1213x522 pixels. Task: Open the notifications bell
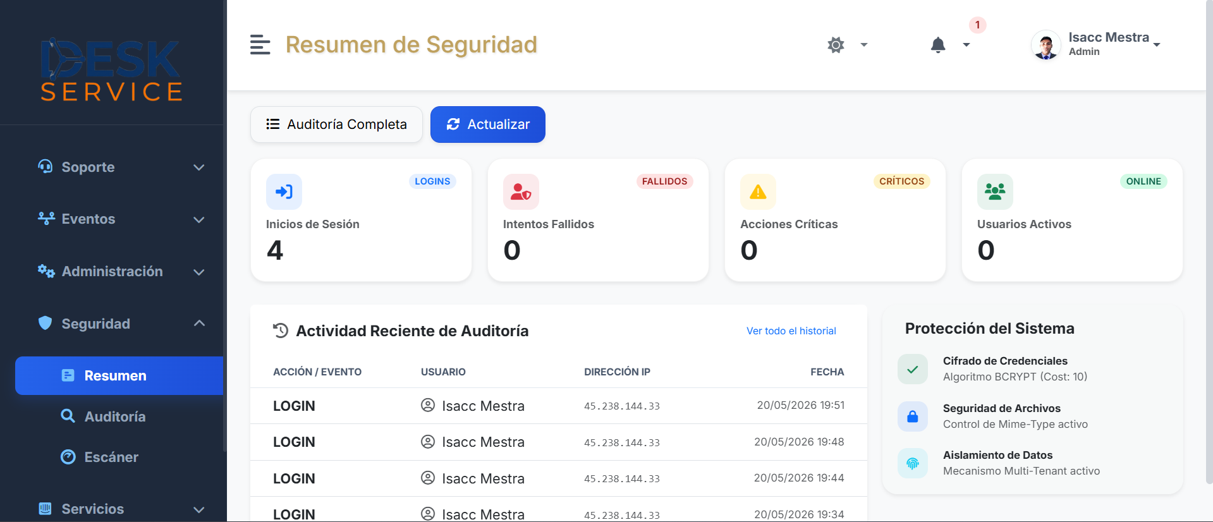tap(938, 45)
